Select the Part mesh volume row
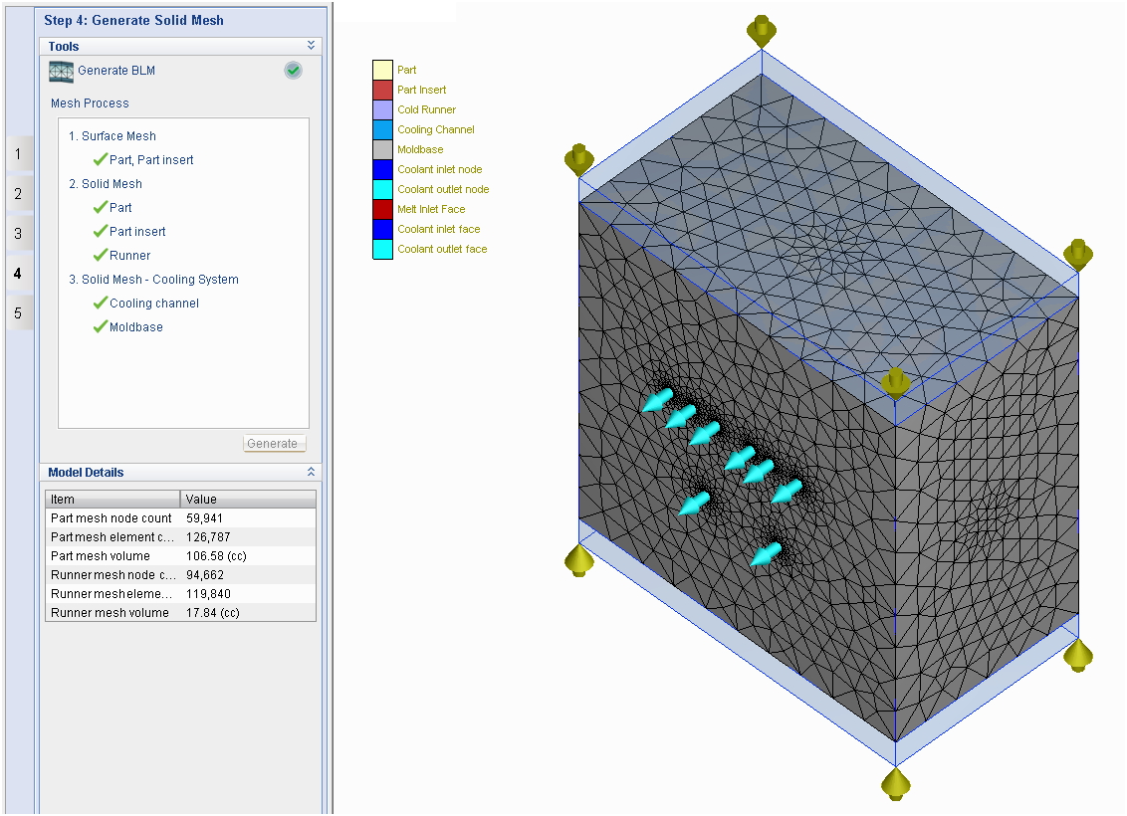1127x816 pixels. [x=180, y=556]
